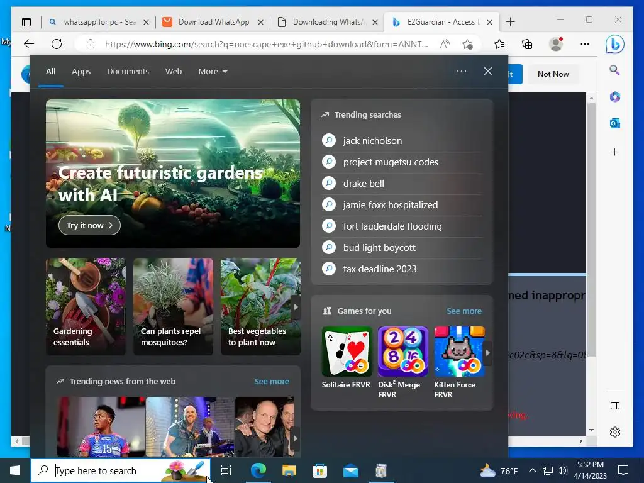Open the Bing chat sidebar button
The image size is (644, 483).
tap(615, 44)
